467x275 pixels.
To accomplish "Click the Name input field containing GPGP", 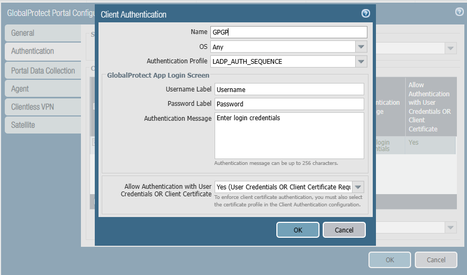I will (x=289, y=32).
